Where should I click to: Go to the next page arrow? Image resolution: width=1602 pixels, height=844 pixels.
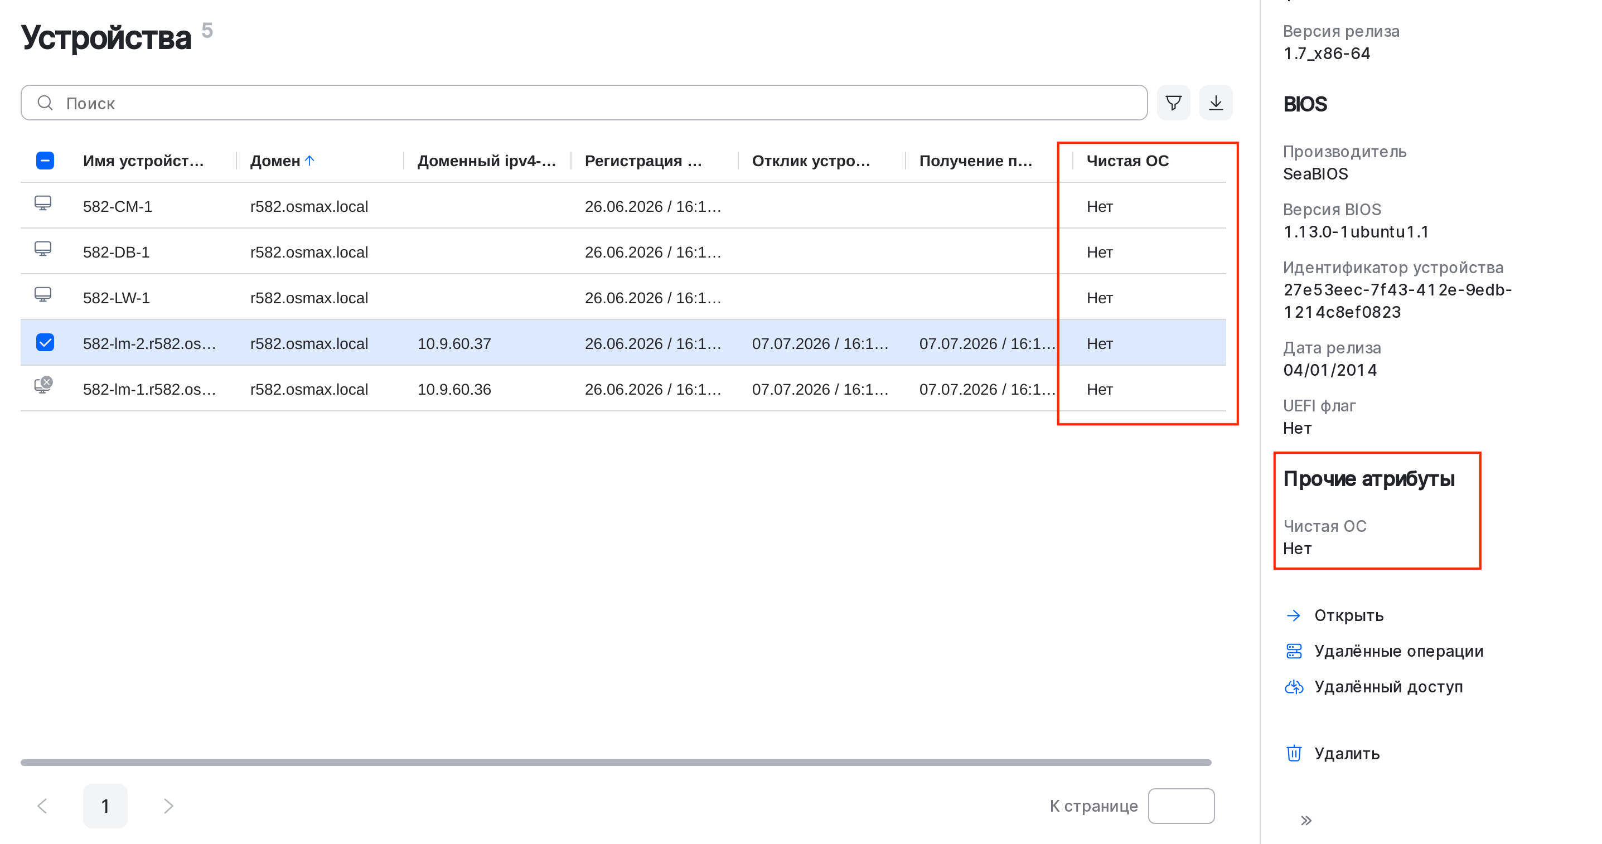click(168, 806)
